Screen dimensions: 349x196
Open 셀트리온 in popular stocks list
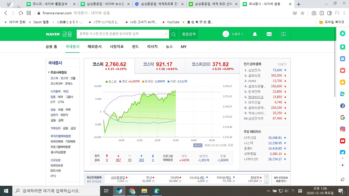[x=254, y=76]
